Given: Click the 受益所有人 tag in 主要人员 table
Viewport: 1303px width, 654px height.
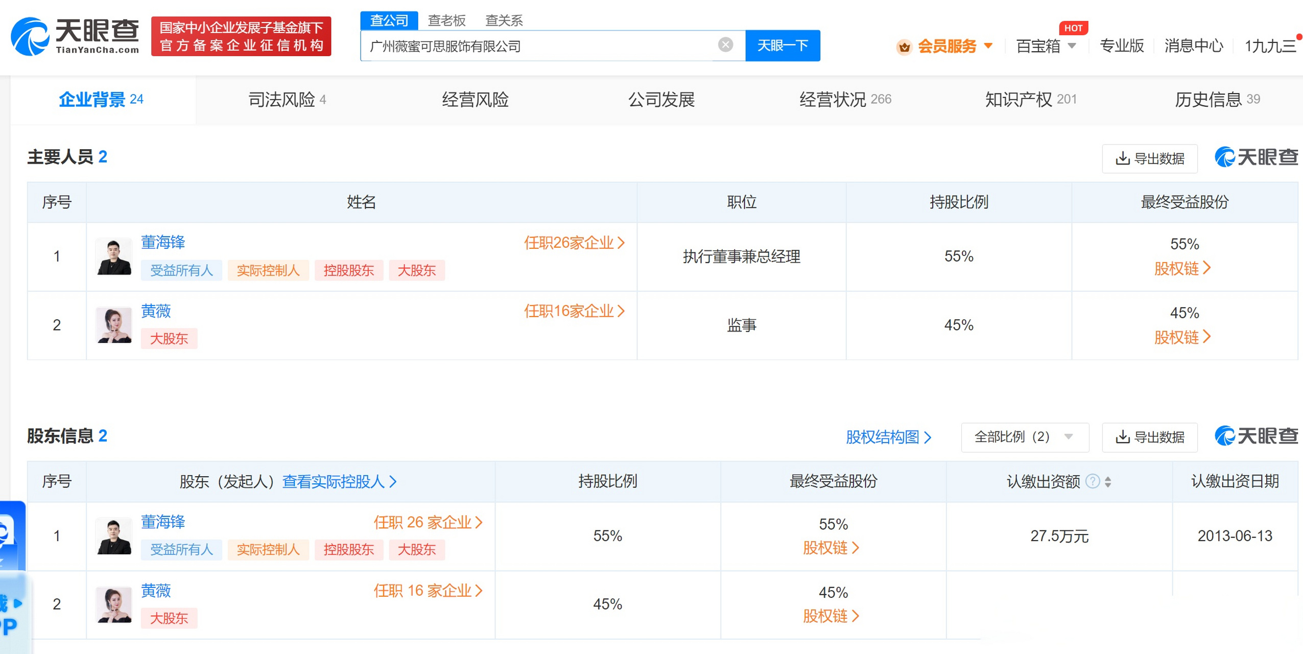Looking at the screenshot, I should (x=181, y=270).
